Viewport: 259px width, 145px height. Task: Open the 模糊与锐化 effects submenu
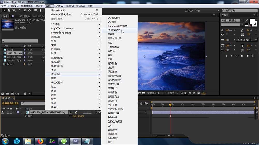(x=57, y=66)
